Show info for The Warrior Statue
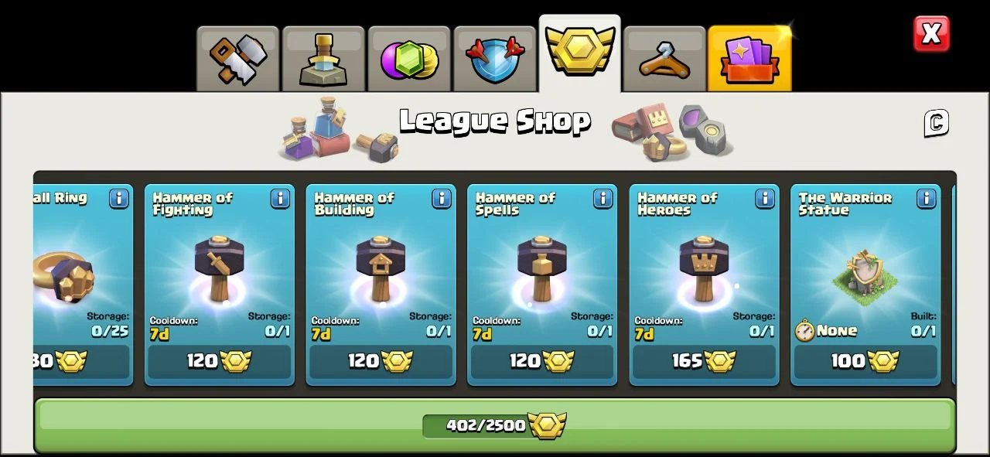 pyautogui.click(x=927, y=199)
